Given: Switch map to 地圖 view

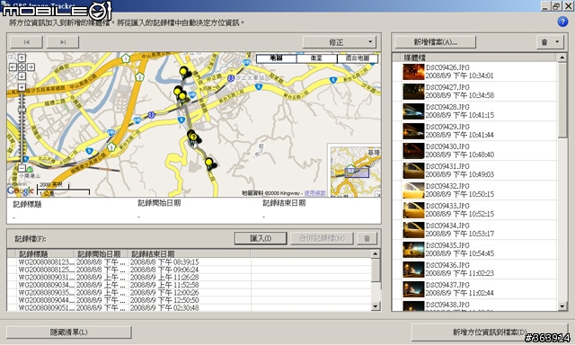Looking at the screenshot, I should (276, 58).
